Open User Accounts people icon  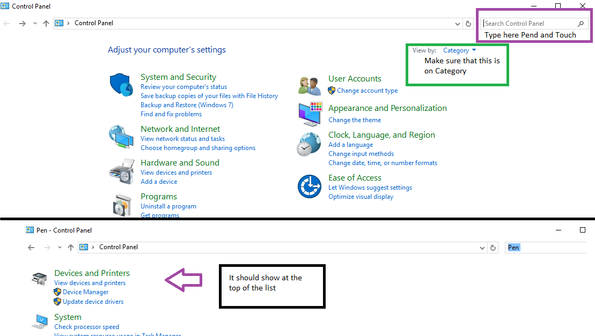coord(309,86)
